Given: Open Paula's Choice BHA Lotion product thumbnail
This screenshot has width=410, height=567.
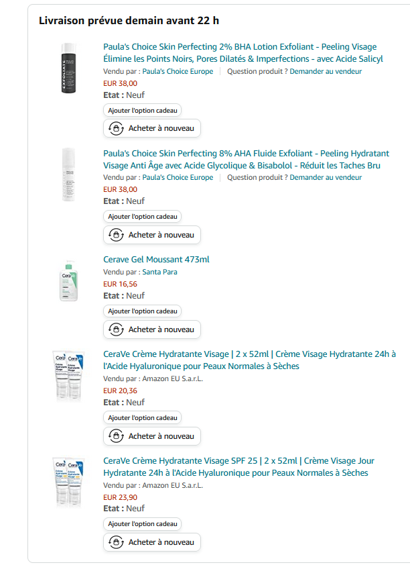Looking at the screenshot, I should pos(68,68).
